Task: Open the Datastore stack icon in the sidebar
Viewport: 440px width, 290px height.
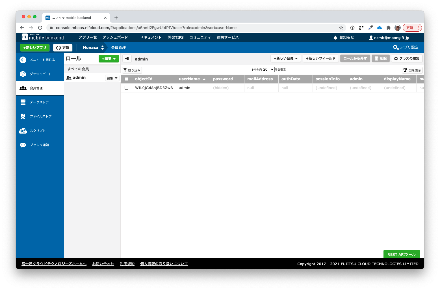Action: click(x=23, y=102)
